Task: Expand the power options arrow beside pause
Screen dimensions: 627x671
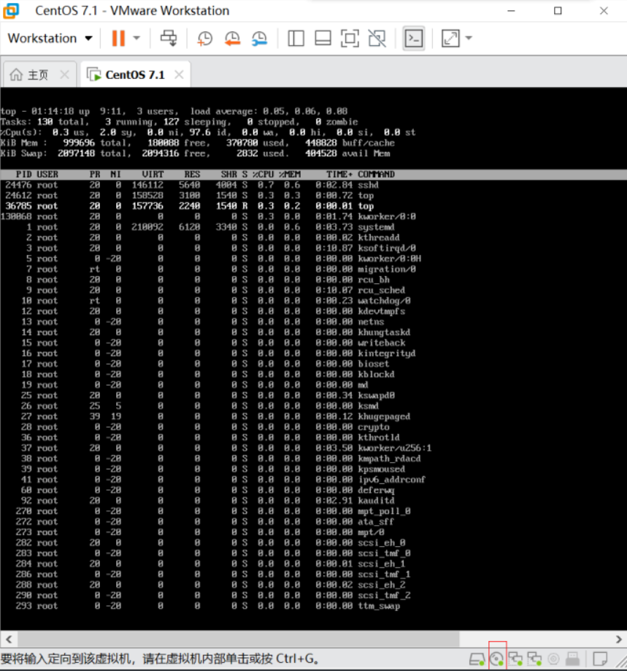Action: 136,38
